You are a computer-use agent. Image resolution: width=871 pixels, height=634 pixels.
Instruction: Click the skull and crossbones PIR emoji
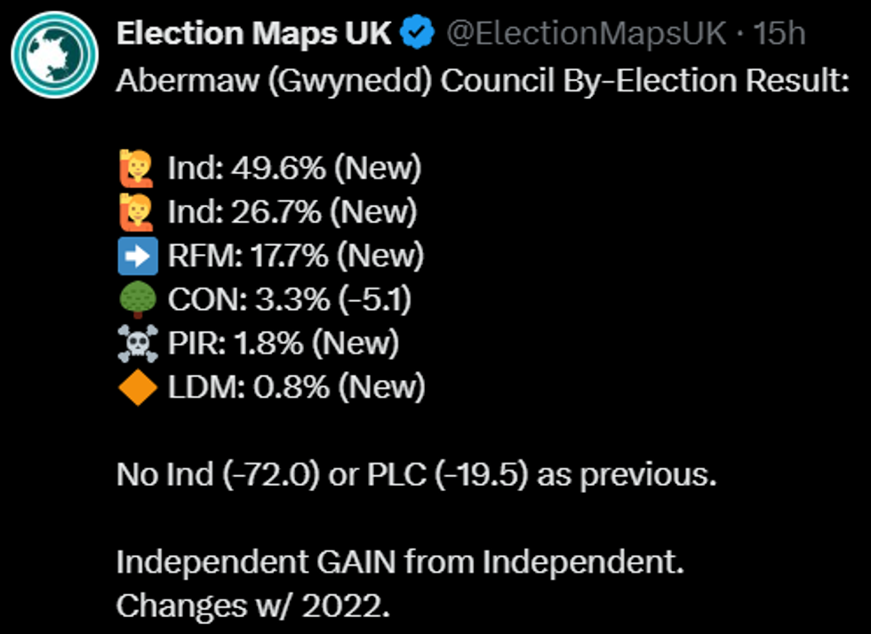pos(137,344)
